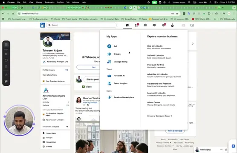The image size is (237, 153).
Task: Open Chrome Profiles menu
Action: (x=60, y=2)
